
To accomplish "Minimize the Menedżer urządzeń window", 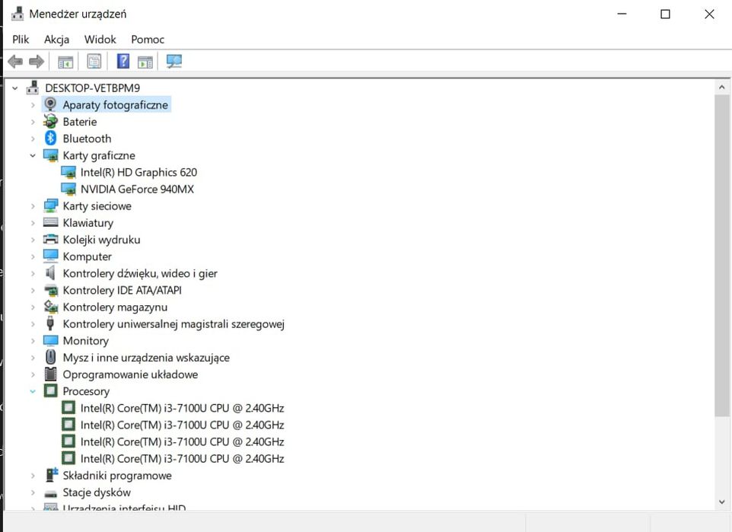I will (622, 14).
